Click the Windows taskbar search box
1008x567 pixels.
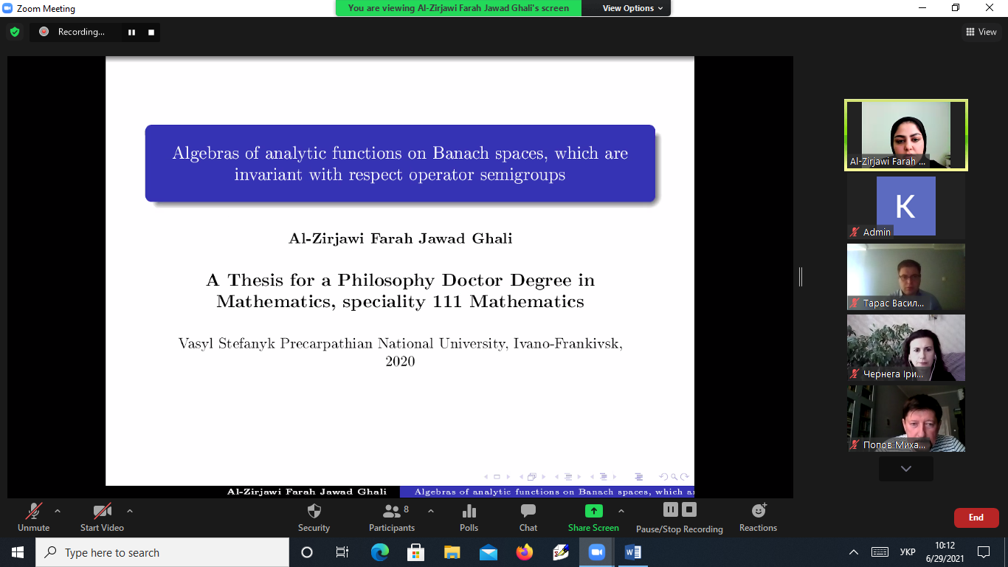[x=162, y=552]
